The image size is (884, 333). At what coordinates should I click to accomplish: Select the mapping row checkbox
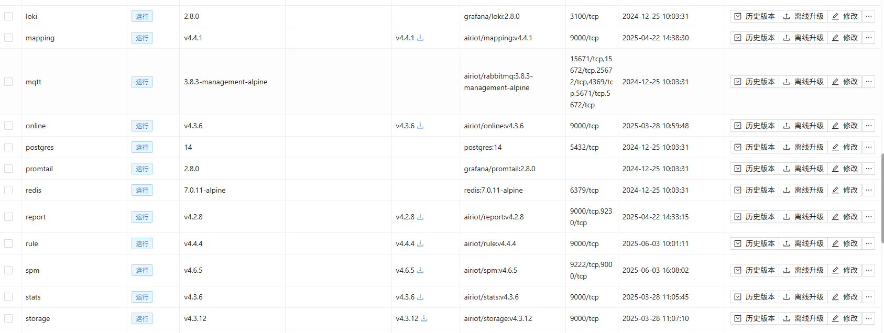8,38
